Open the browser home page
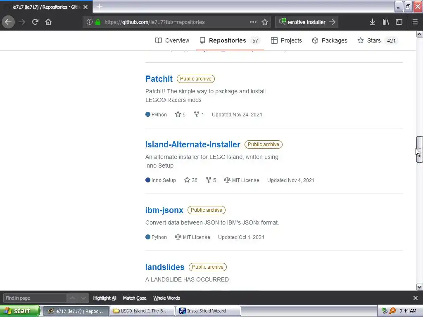423x317 pixels. coord(48,22)
